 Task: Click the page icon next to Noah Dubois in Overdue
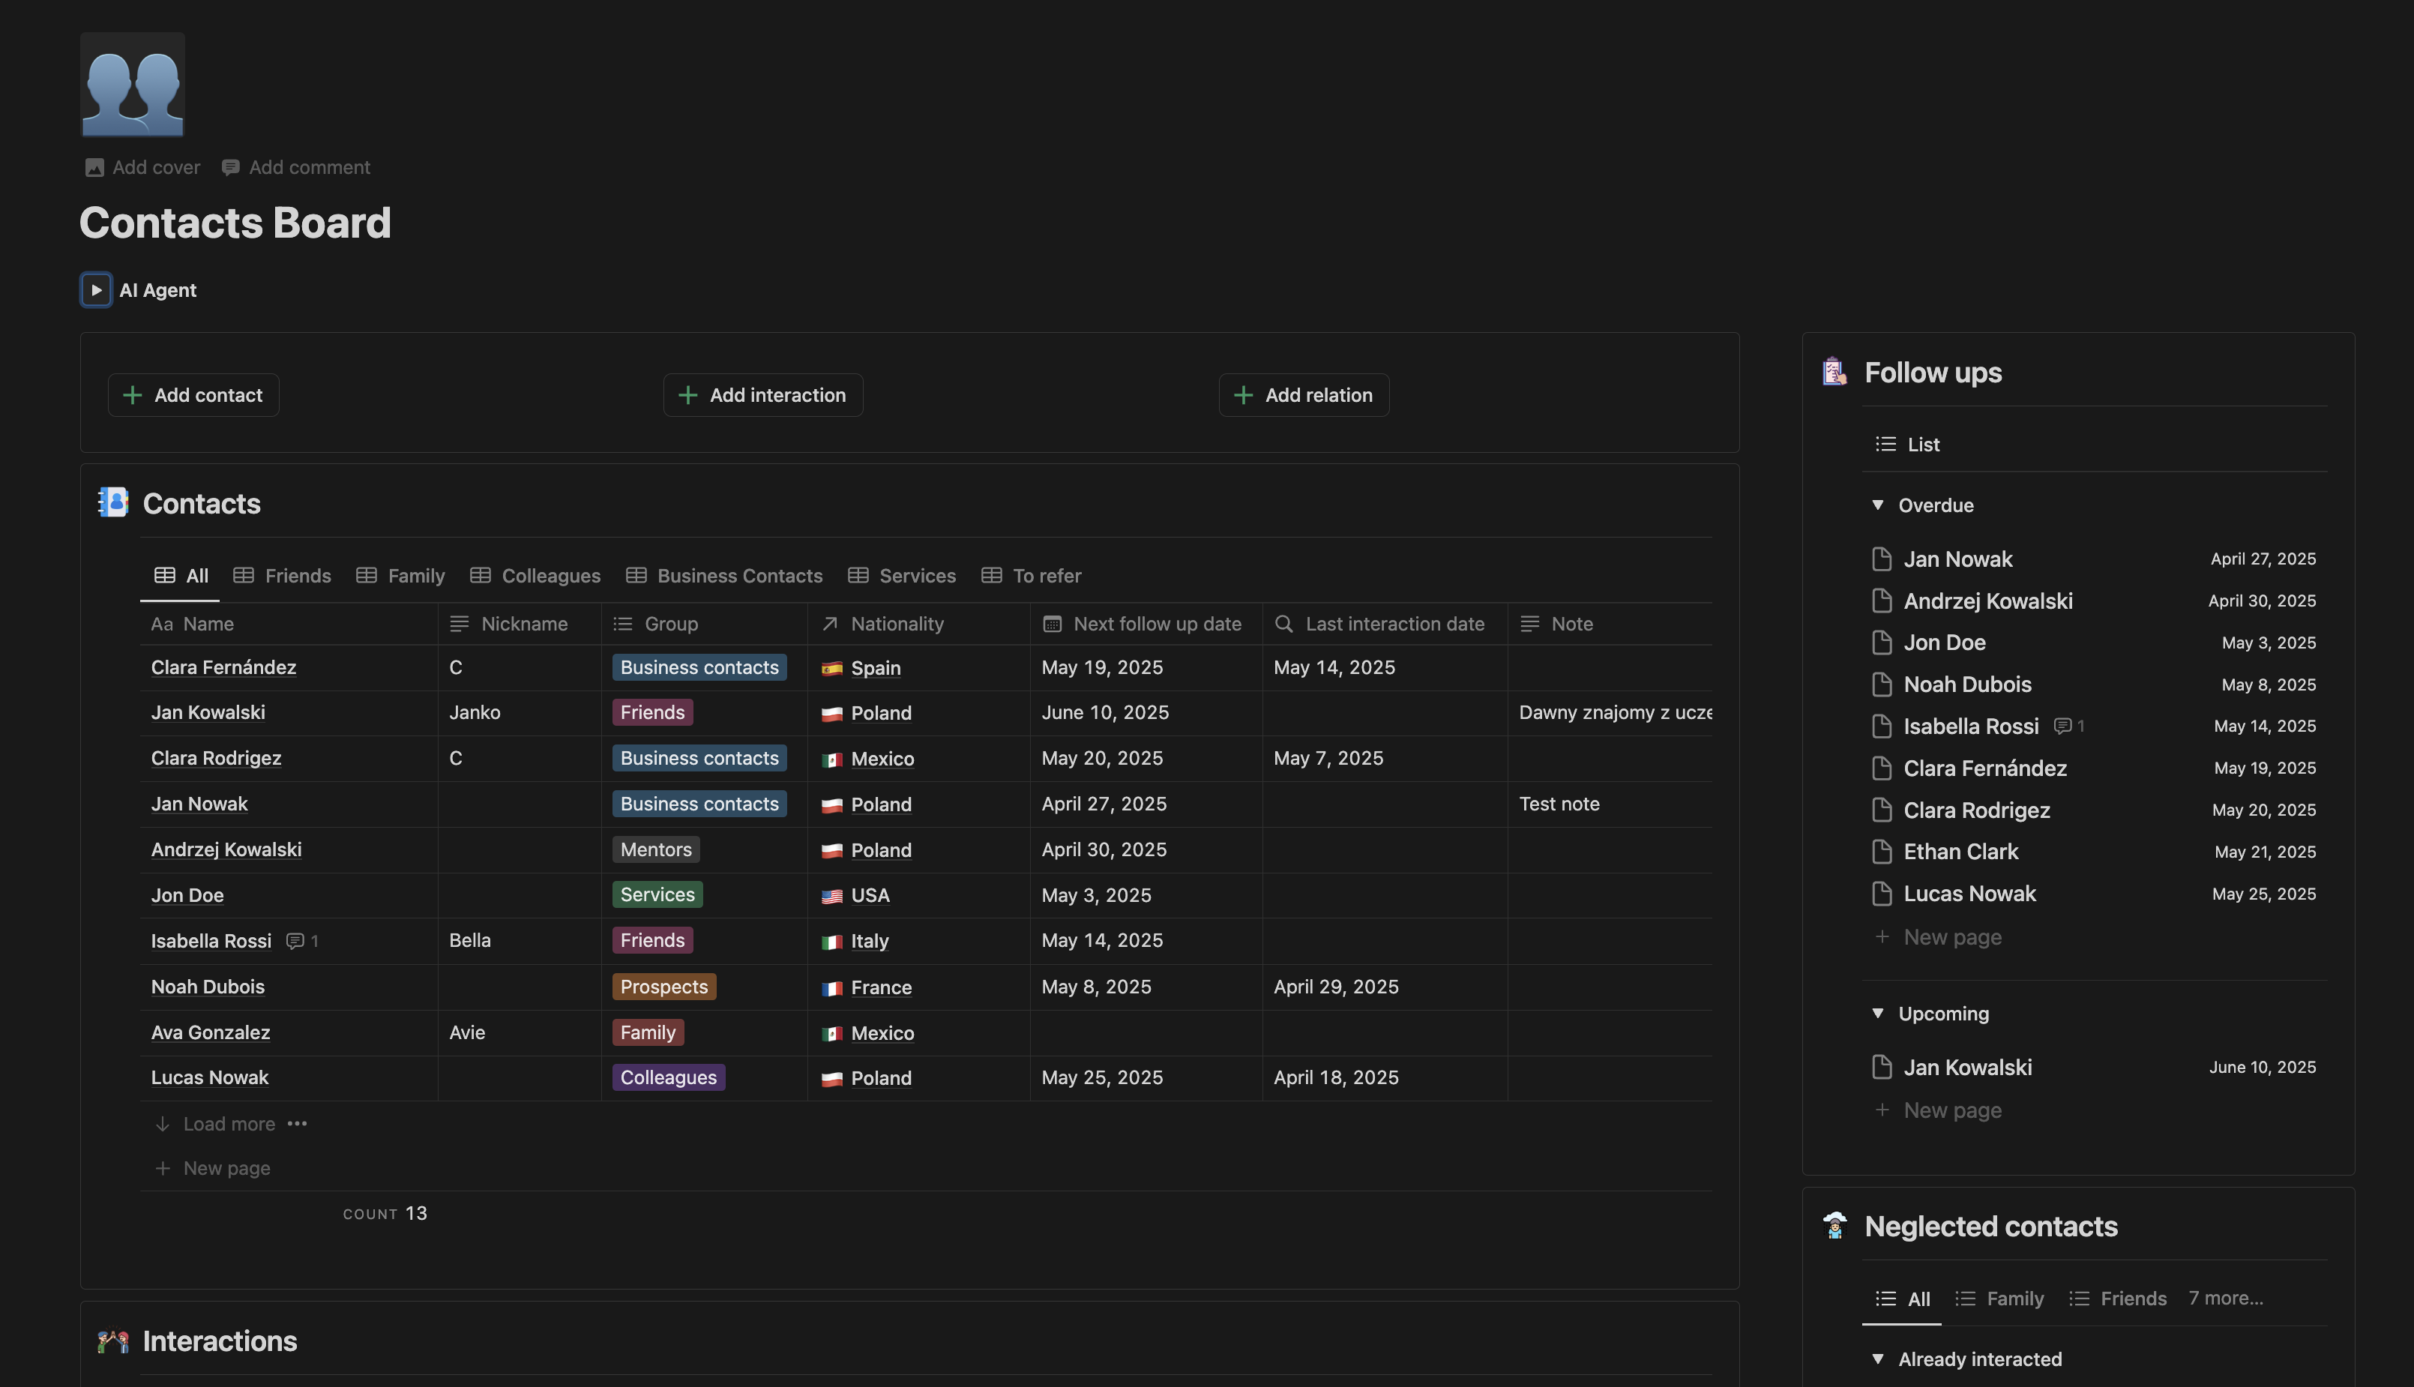coord(1881,684)
